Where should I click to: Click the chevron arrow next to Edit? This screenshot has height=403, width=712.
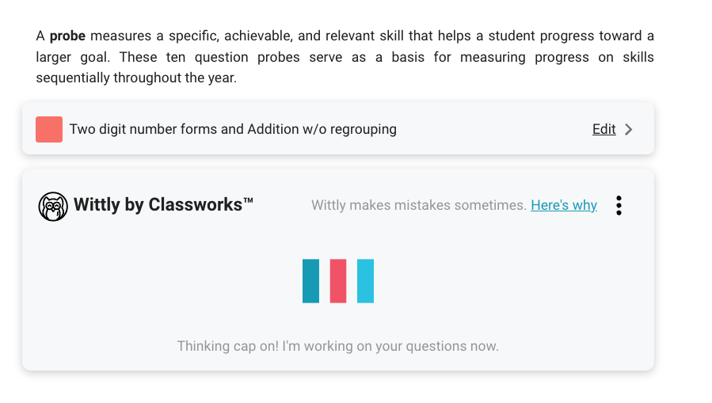tap(629, 129)
